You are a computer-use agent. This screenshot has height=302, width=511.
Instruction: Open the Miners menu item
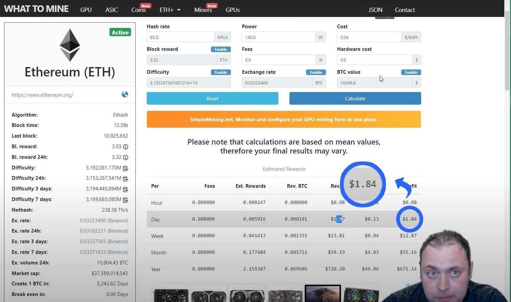pos(203,10)
